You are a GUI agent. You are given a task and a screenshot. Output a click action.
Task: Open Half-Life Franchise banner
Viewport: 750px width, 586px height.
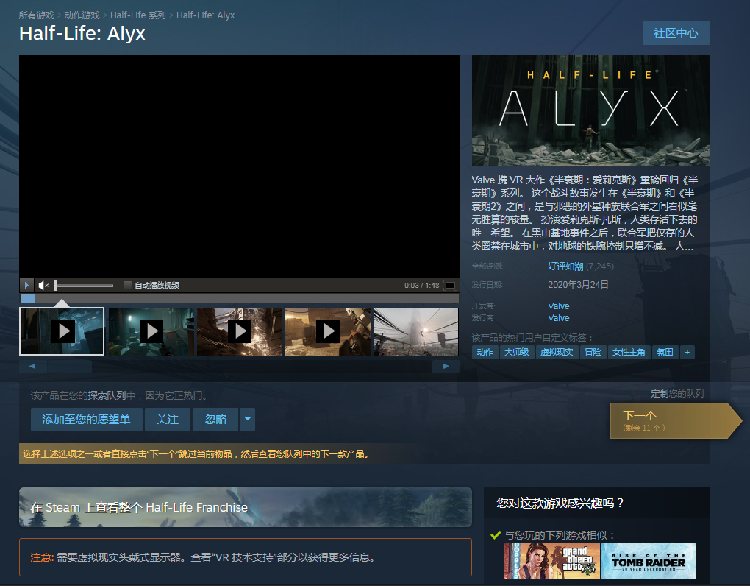pos(246,507)
